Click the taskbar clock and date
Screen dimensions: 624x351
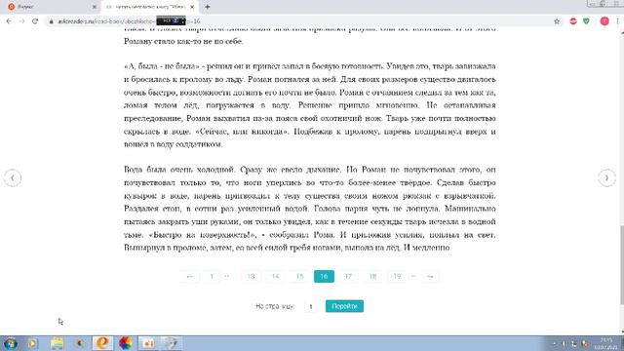click(606, 343)
